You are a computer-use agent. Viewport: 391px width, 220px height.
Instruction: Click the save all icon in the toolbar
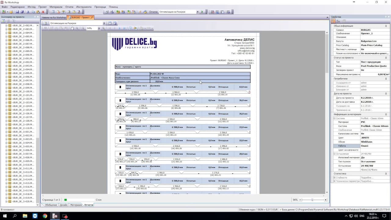22,12
